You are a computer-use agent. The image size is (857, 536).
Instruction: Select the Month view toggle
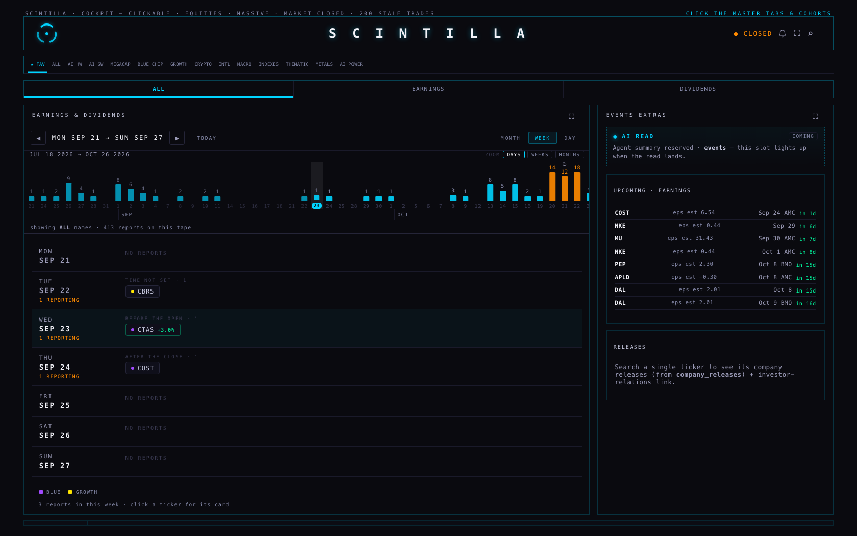point(510,138)
